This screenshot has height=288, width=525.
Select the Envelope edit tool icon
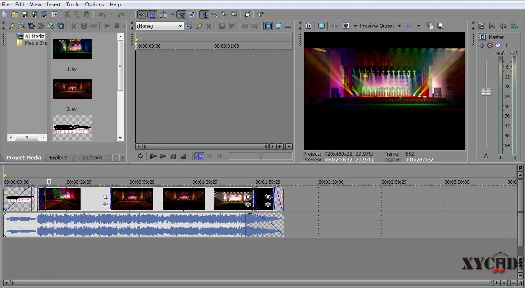[214, 14]
